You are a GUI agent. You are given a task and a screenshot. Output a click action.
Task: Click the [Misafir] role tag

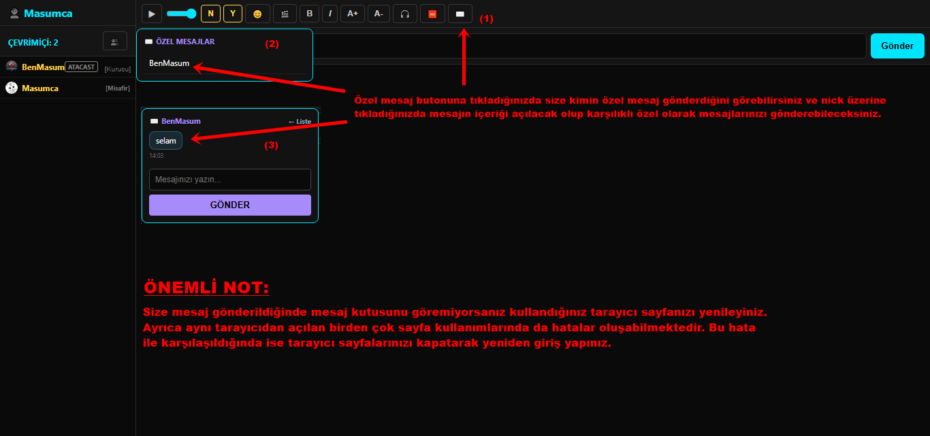click(x=118, y=88)
